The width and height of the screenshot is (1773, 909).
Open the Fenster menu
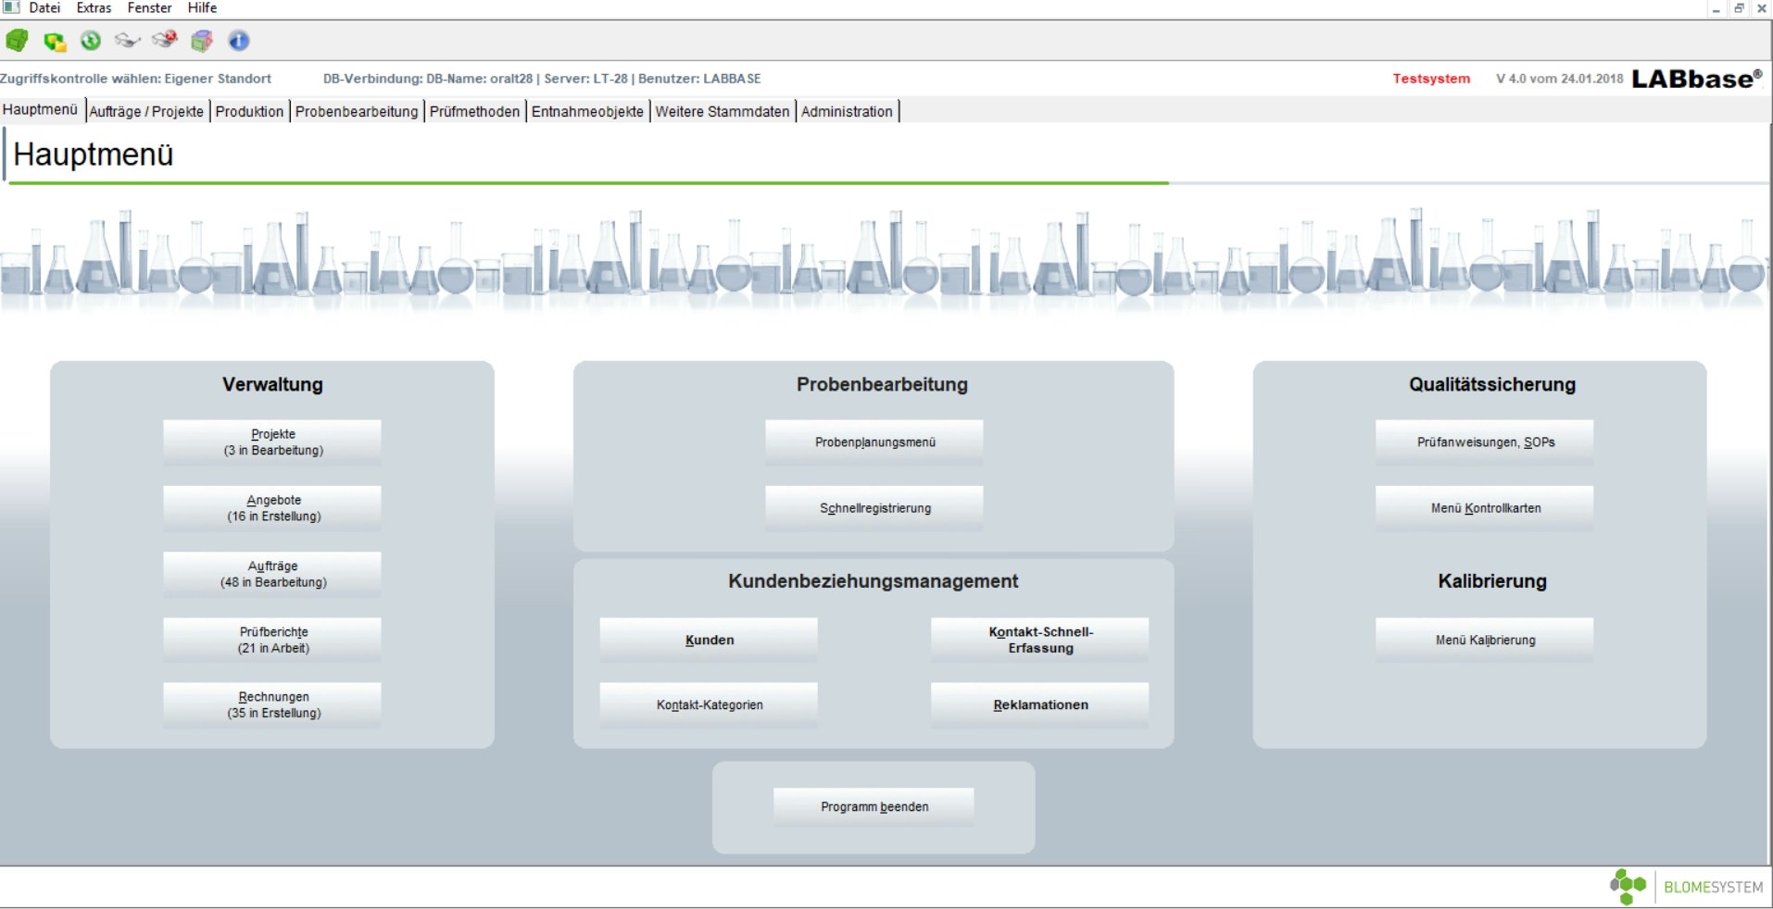[x=148, y=7]
